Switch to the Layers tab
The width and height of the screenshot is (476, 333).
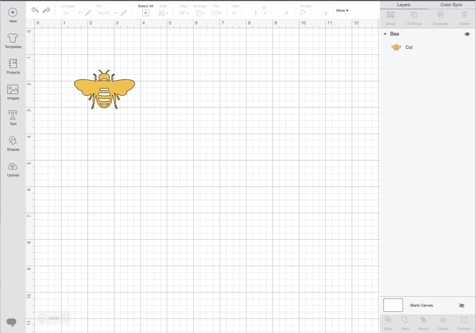(x=403, y=5)
